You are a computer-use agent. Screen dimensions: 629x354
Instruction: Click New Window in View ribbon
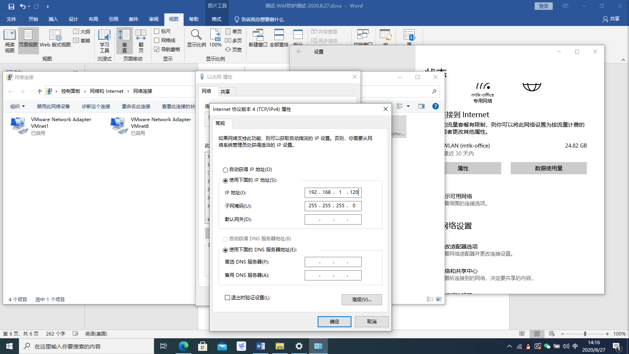[x=258, y=39]
